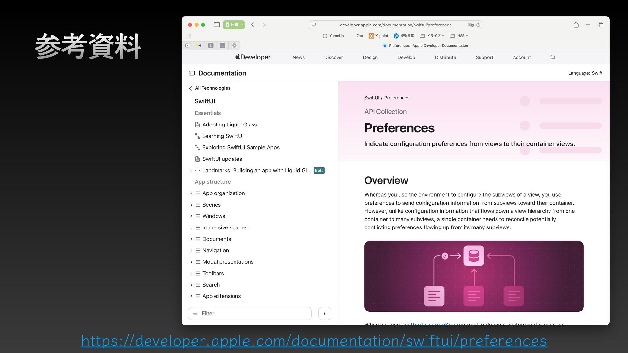Toggle the Safari sidebar button
Screen dimensions: 628x353
[x=217, y=25]
